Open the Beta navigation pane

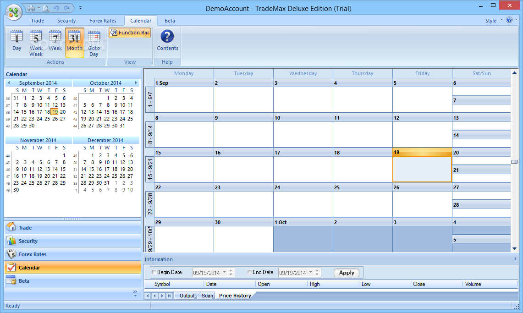(72, 281)
